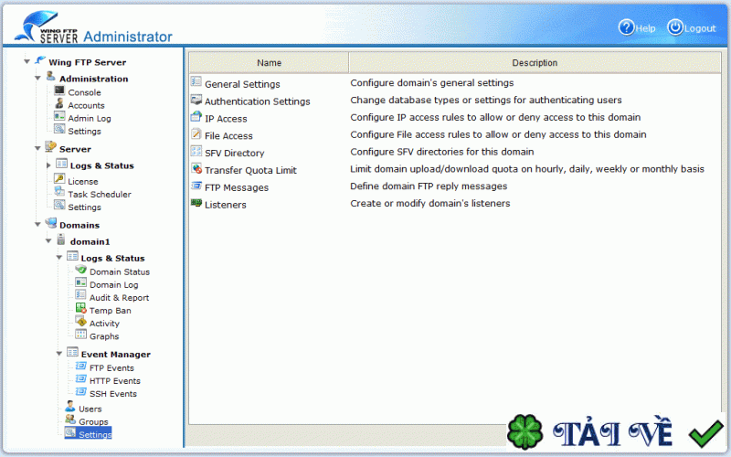The height and width of the screenshot is (457, 731).
Task: Click the Users icon in tree
Action: (70, 407)
